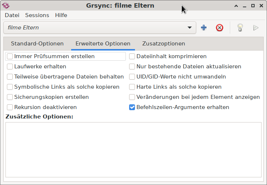The image size is (267, 185).
Task: Maximize the Grsync window
Action: tap(253, 6)
